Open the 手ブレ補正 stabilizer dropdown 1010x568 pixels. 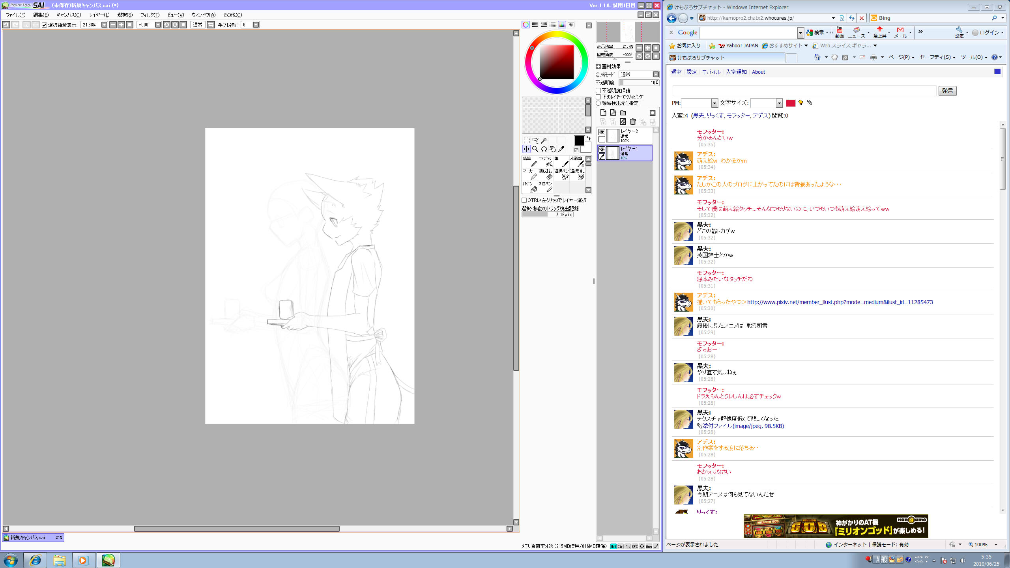pyautogui.click(x=256, y=25)
